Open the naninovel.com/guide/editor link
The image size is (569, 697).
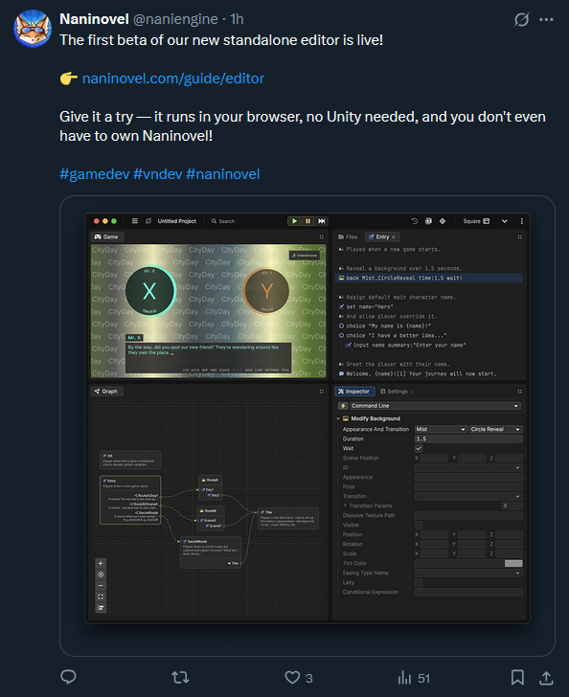click(x=173, y=79)
